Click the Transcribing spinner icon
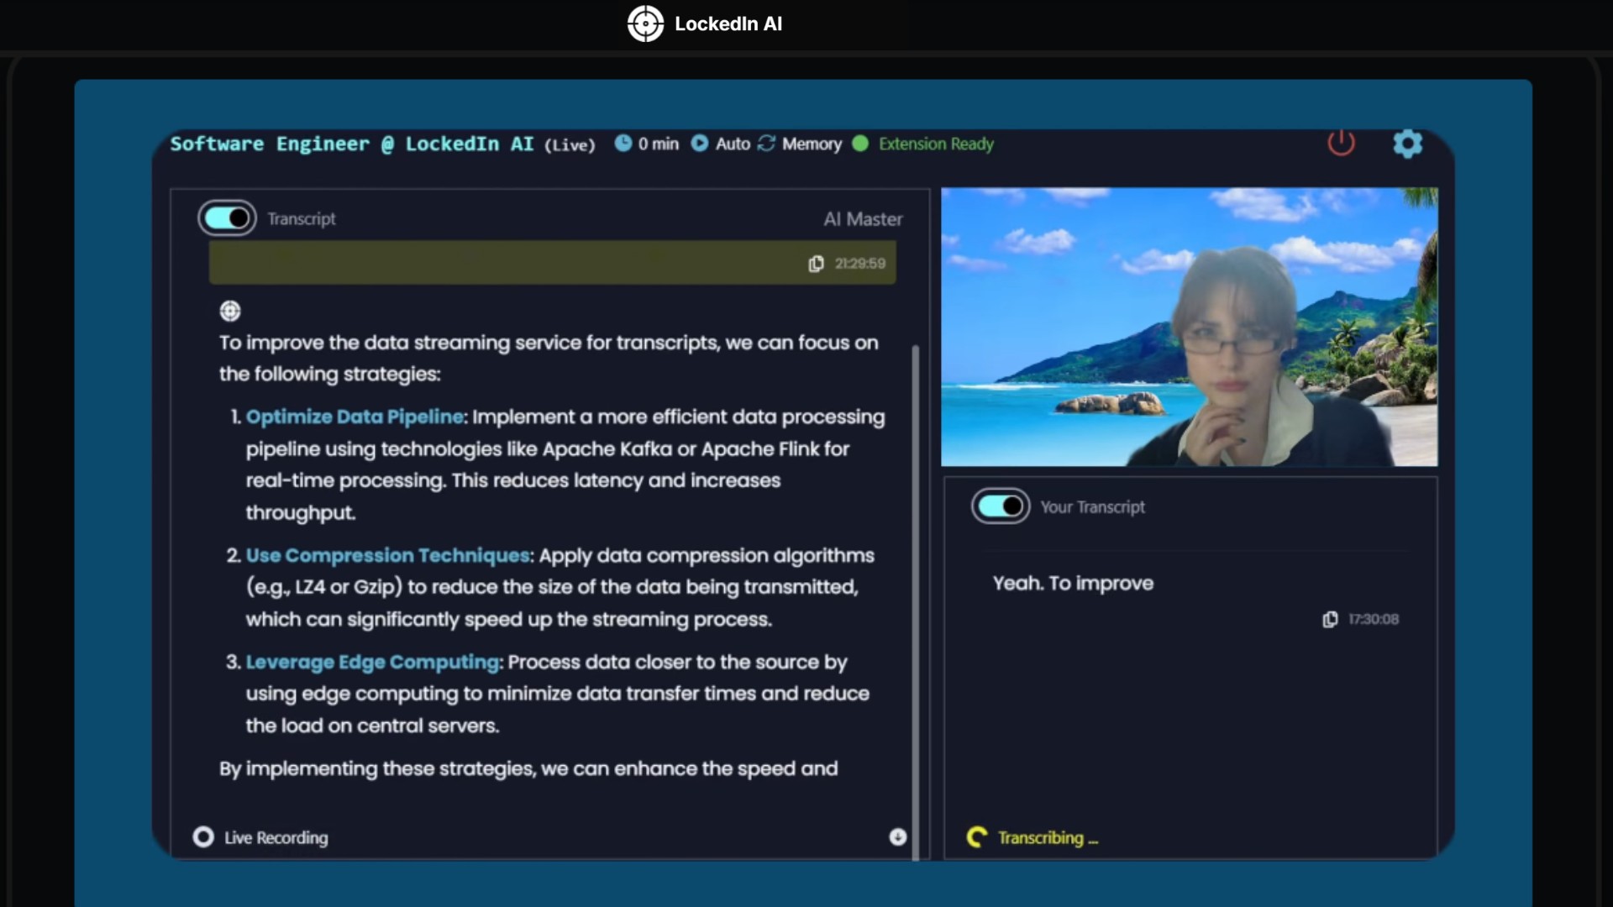This screenshot has width=1613, height=907. coord(977,837)
